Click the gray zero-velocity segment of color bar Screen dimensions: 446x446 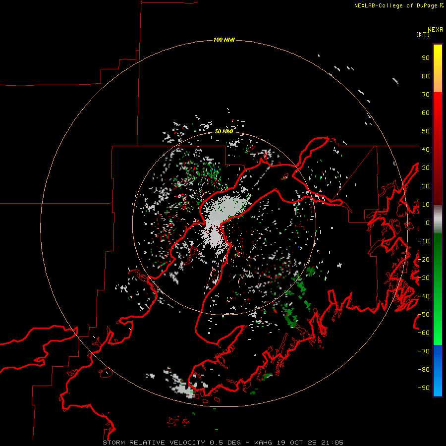coord(438,220)
